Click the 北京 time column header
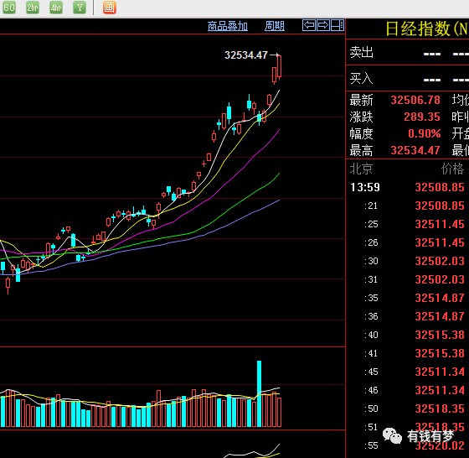This screenshot has height=458, width=469. click(x=361, y=169)
